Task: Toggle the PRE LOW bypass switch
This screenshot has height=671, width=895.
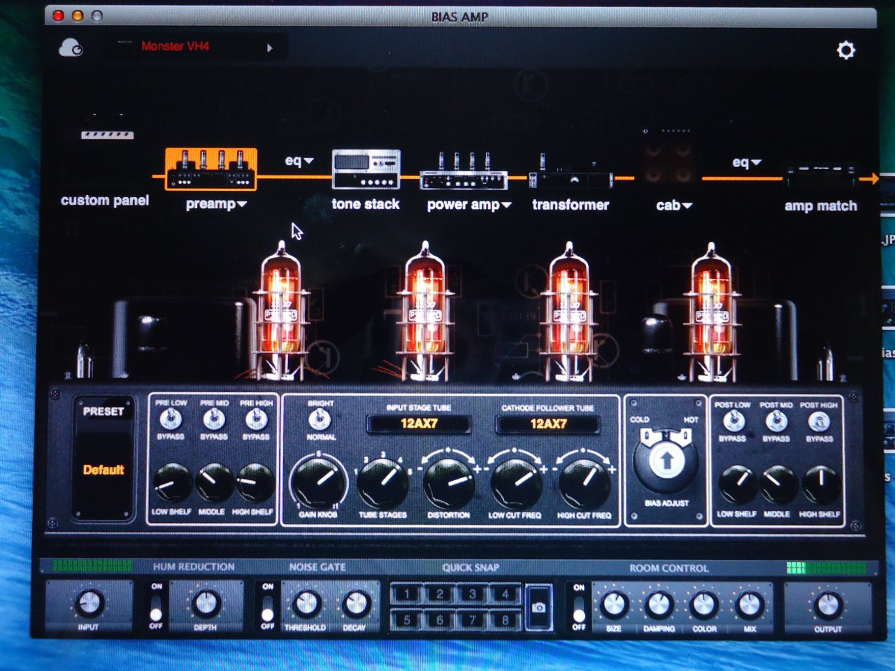Action: tap(170, 419)
